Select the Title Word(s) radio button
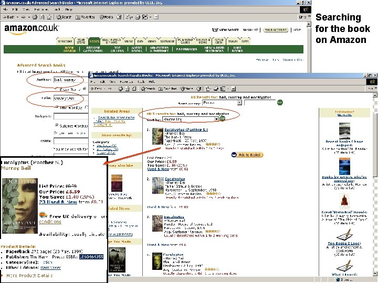378x283 pixels. click(57, 107)
